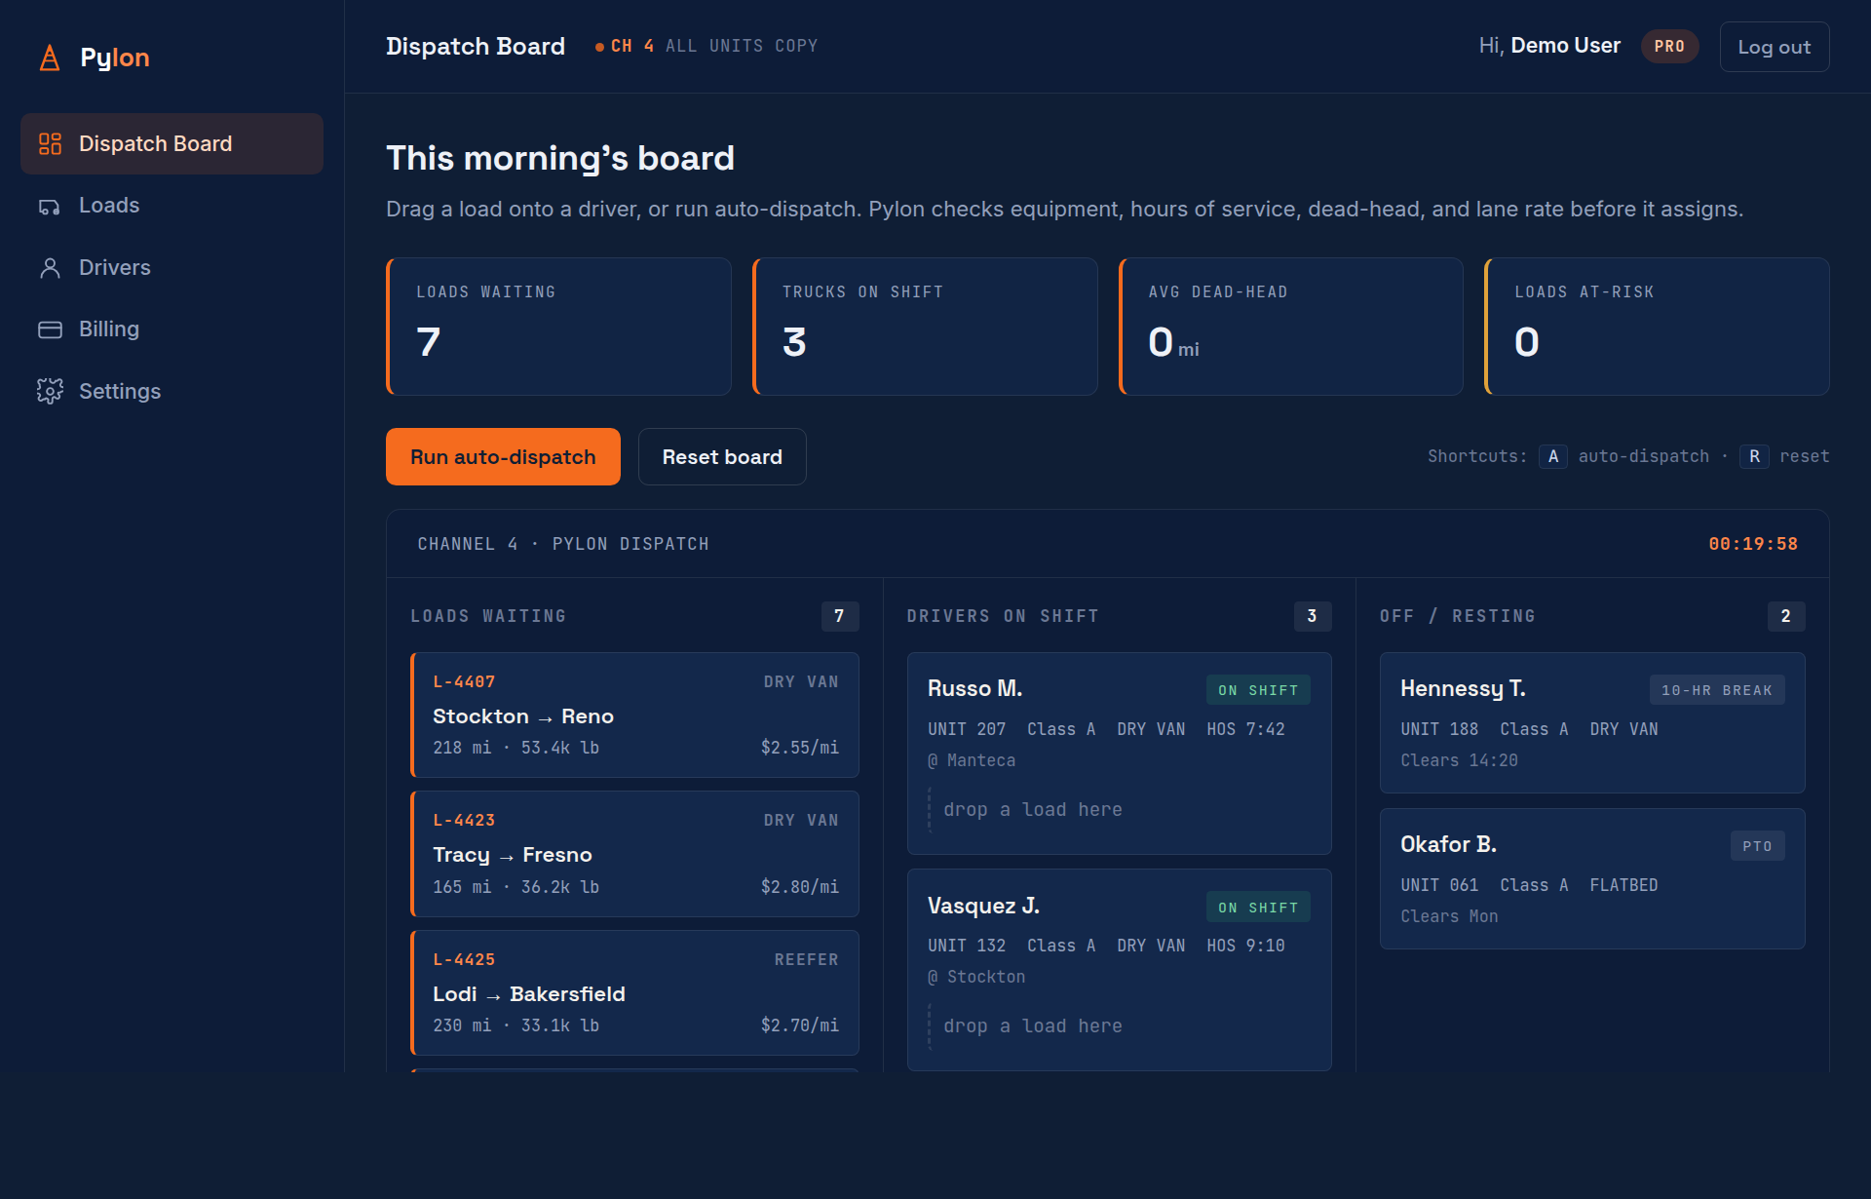Click the Loads truck icon in sidebar
1871x1199 pixels.
pos(50,207)
